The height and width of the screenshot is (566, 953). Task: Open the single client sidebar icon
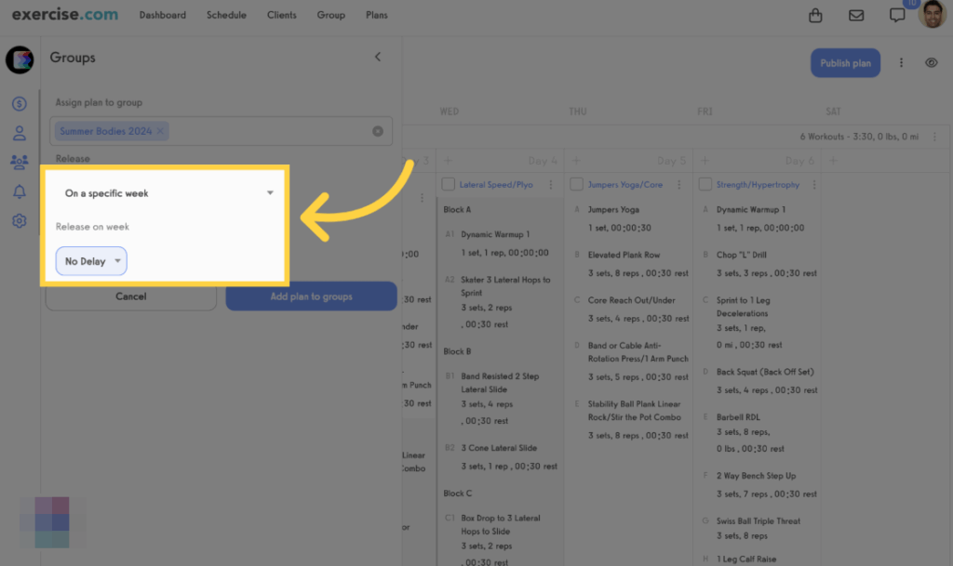click(19, 133)
